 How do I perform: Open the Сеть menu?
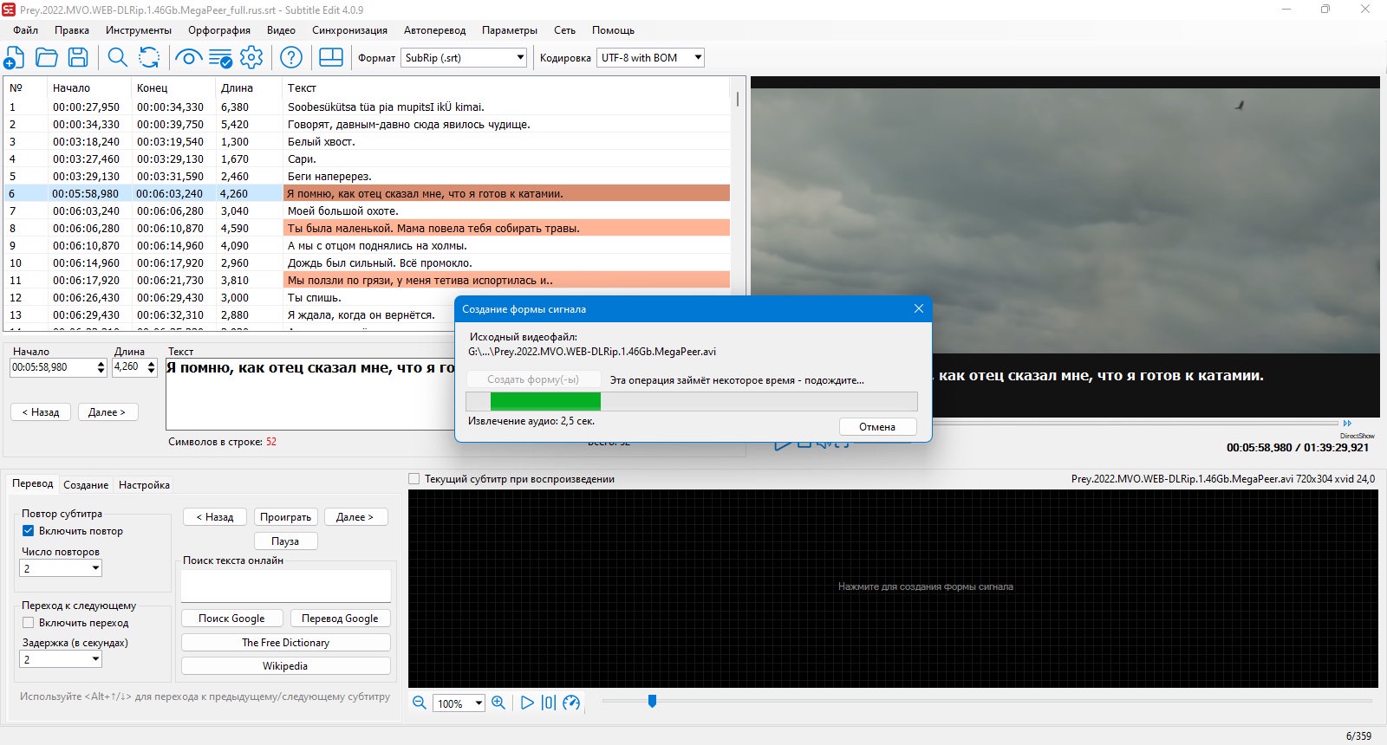(x=565, y=30)
